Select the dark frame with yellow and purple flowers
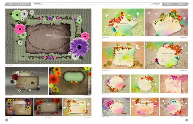This screenshot has height=124, width=193. (19, 107)
